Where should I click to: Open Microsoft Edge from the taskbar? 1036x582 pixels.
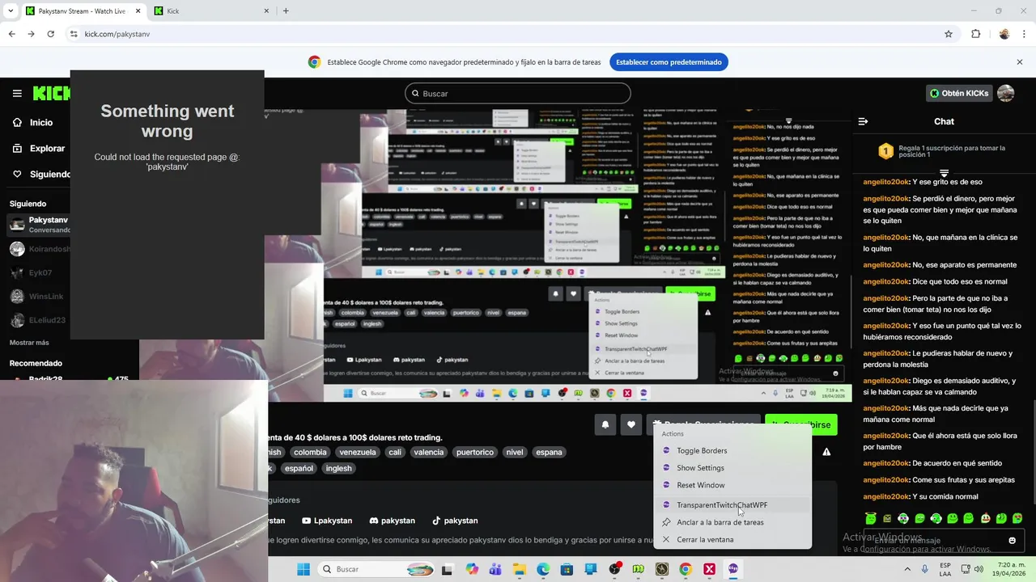click(542, 569)
